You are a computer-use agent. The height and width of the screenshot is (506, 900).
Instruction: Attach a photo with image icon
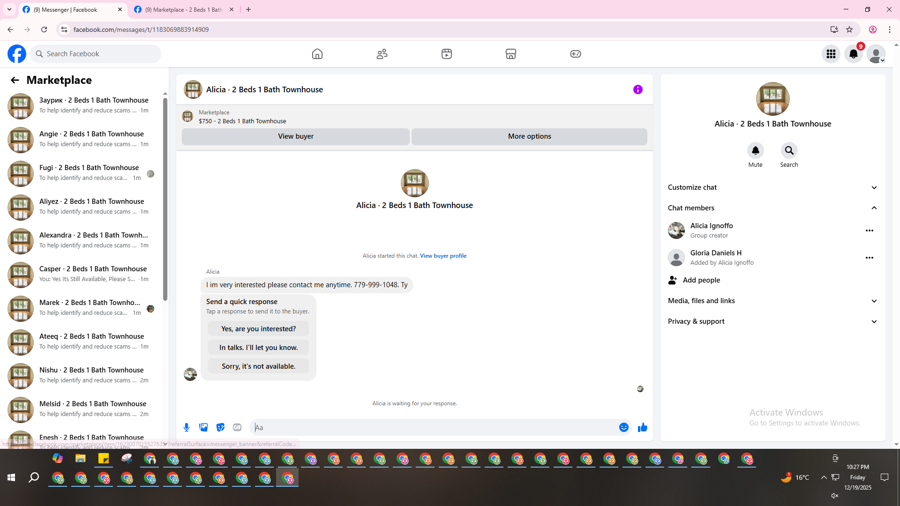pyautogui.click(x=203, y=427)
